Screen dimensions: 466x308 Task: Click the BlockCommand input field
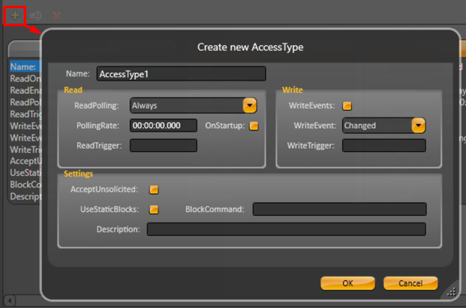pyautogui.click(x=340, y=209)
